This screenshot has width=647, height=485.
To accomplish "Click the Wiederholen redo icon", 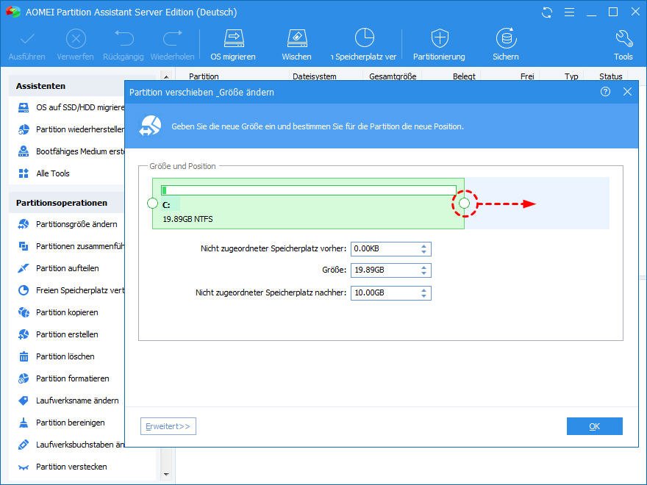I will tap(173, 38).
